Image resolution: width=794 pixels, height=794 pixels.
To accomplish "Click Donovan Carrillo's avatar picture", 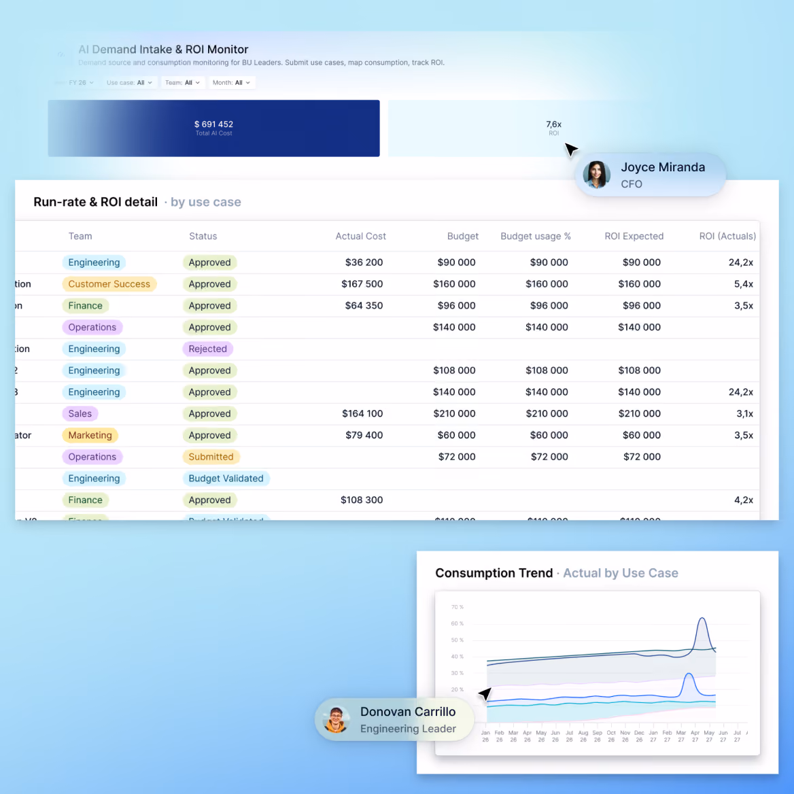I will (x=336, y=719).
